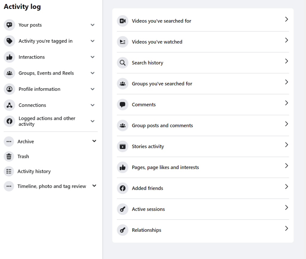Click the Activity history list icon
Image resolution: width=306 pixels, height=259 pixels.
tap(9, 171)
